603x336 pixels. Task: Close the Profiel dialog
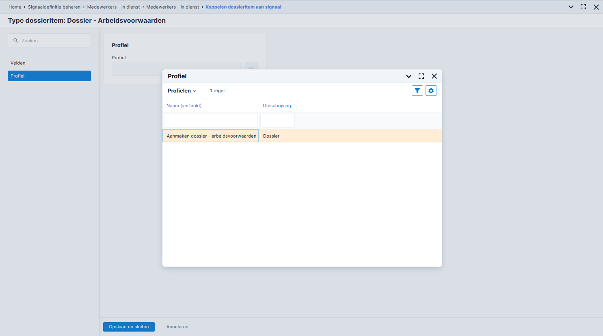click(x=434, y=76)
